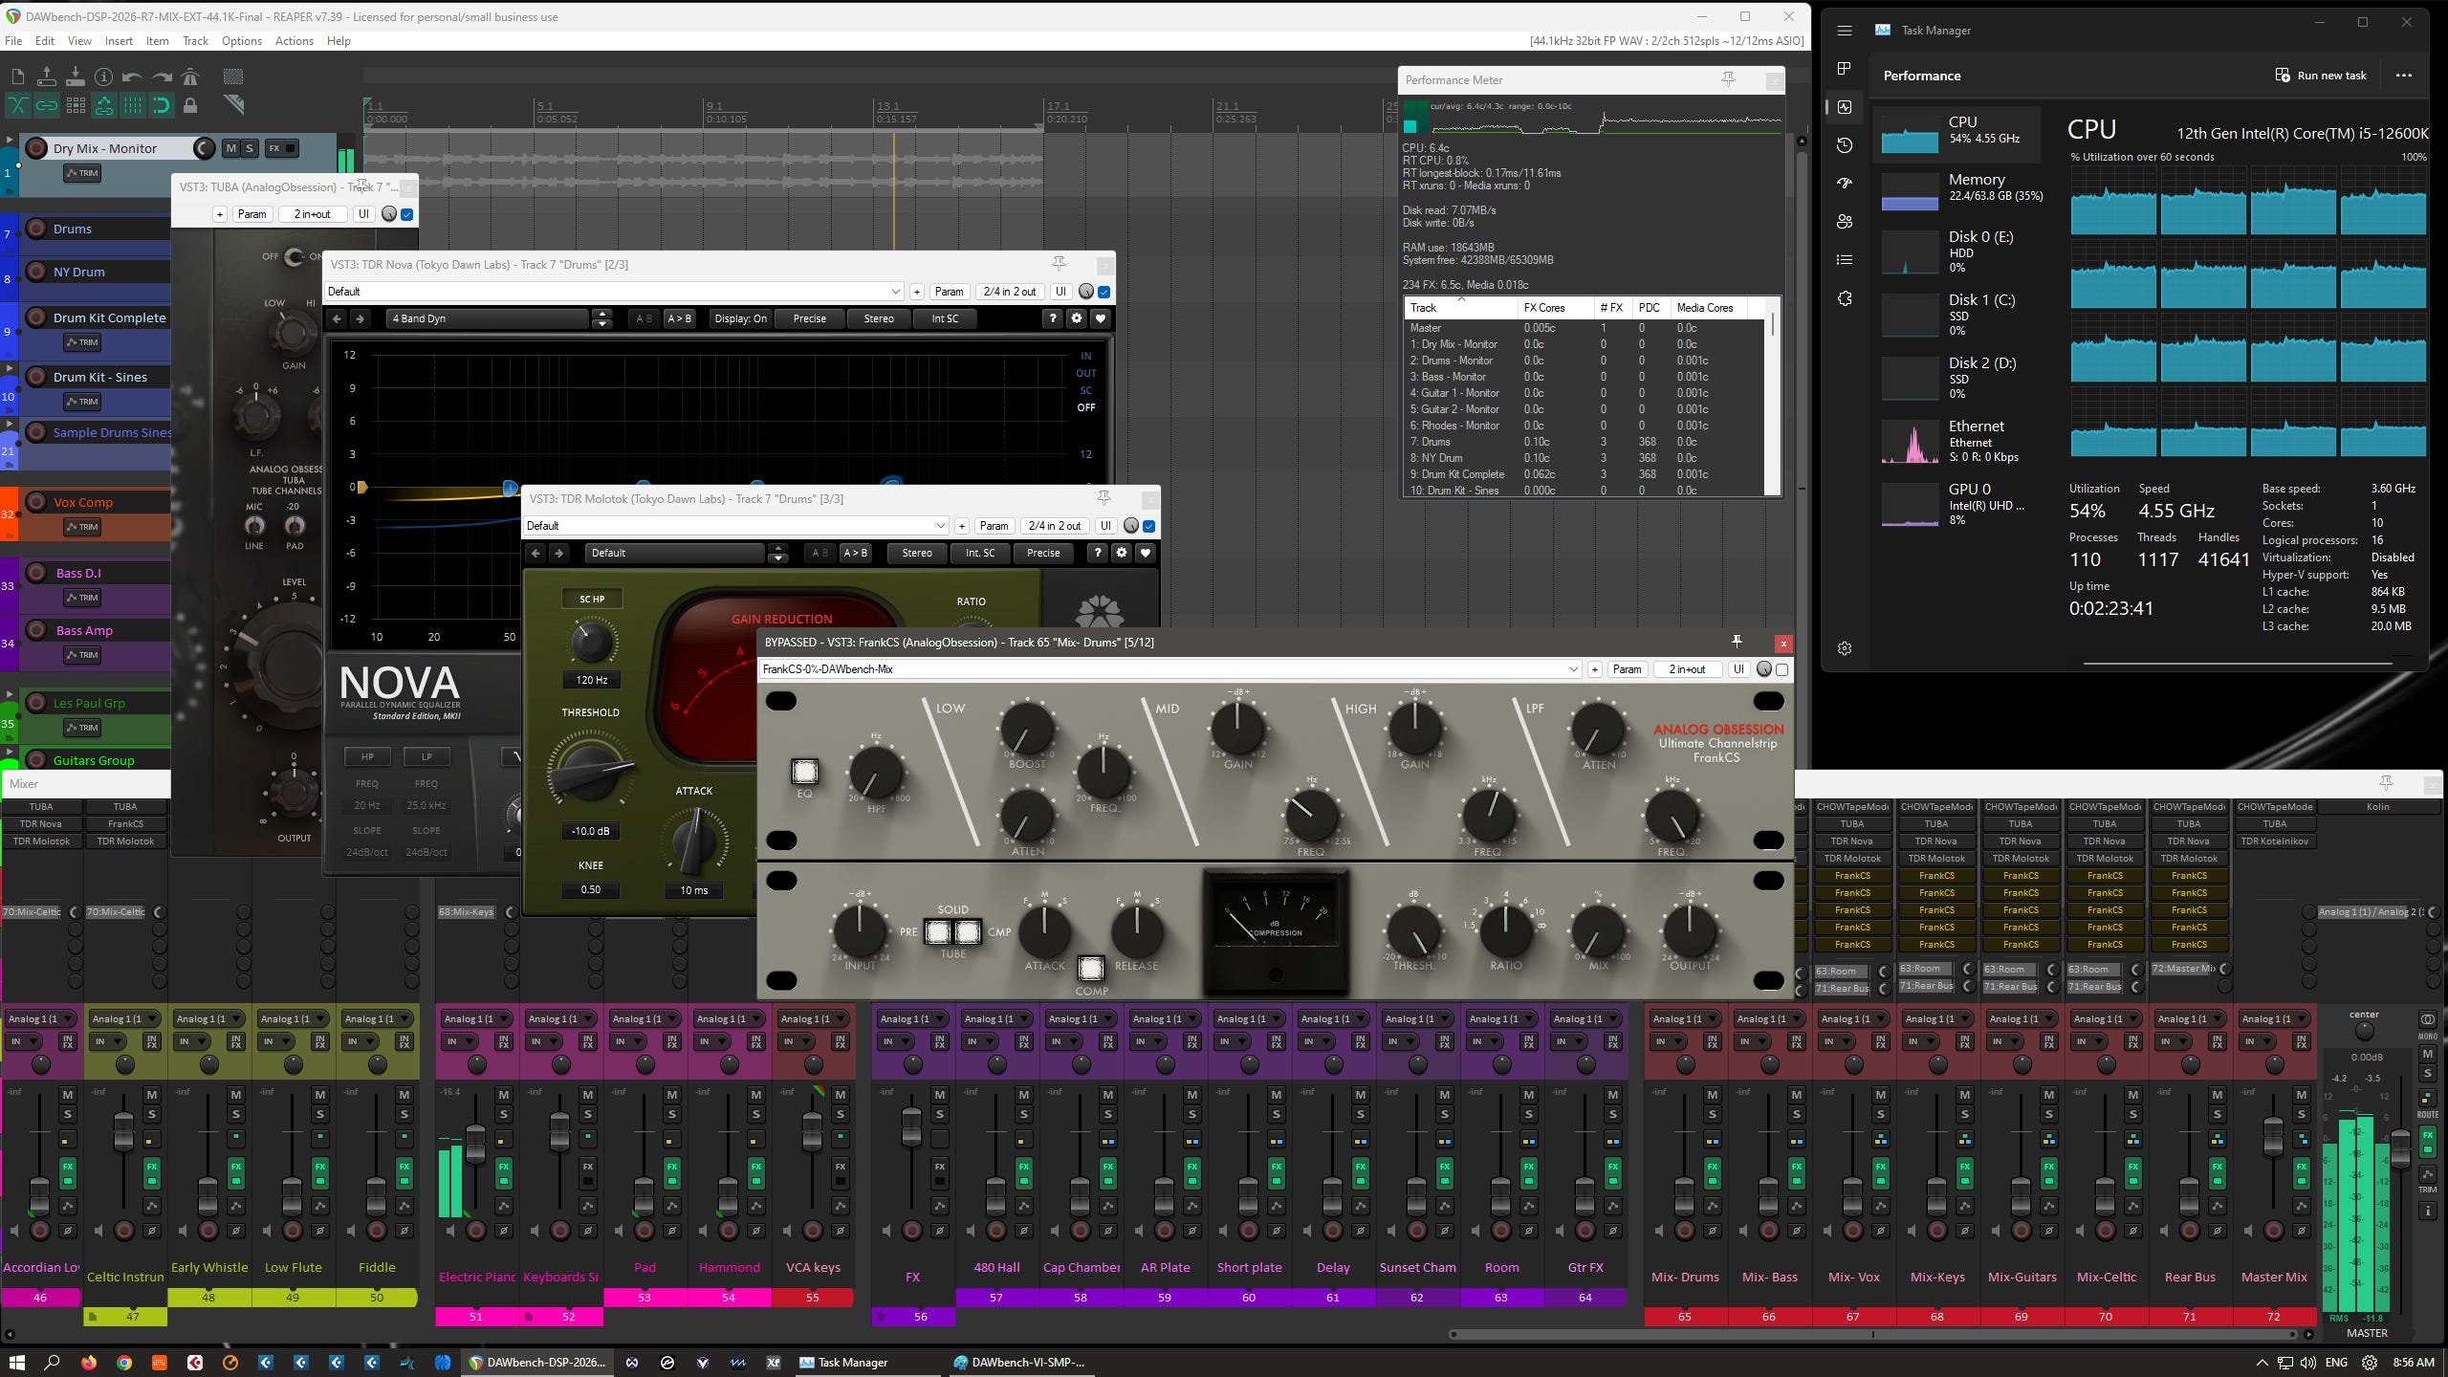Click the metronome icon in REAPER toolbar

190,76
